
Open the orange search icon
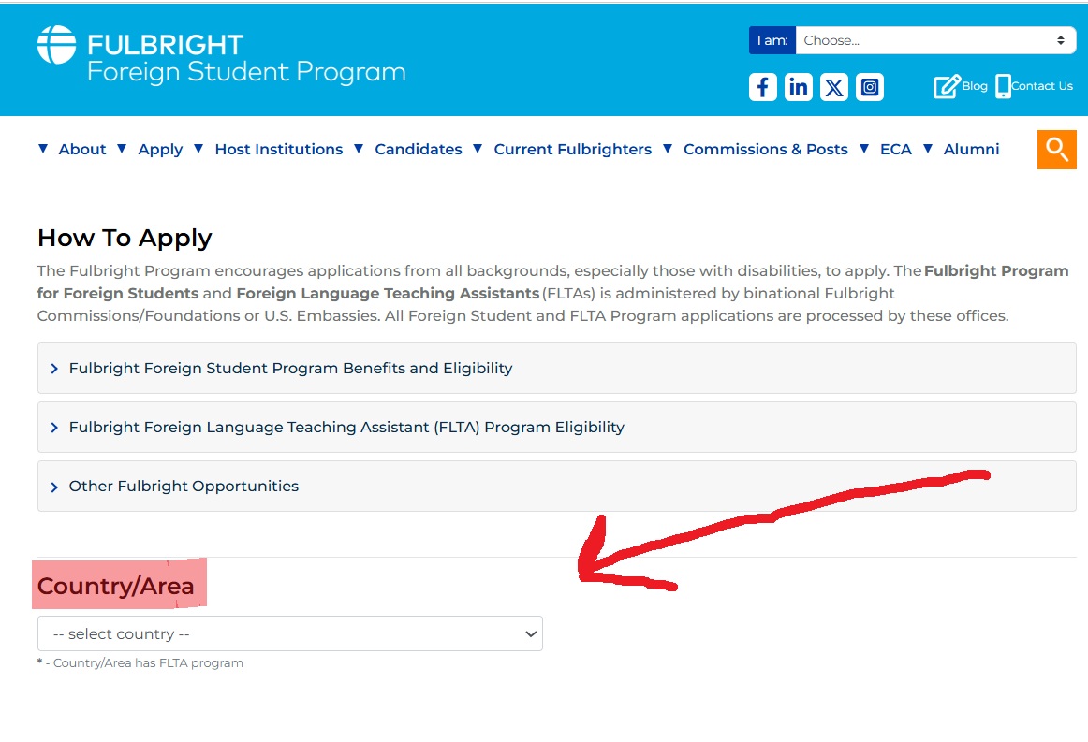click(1056, 149)
